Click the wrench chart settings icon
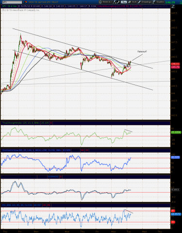182x233 pixels. 118,2
